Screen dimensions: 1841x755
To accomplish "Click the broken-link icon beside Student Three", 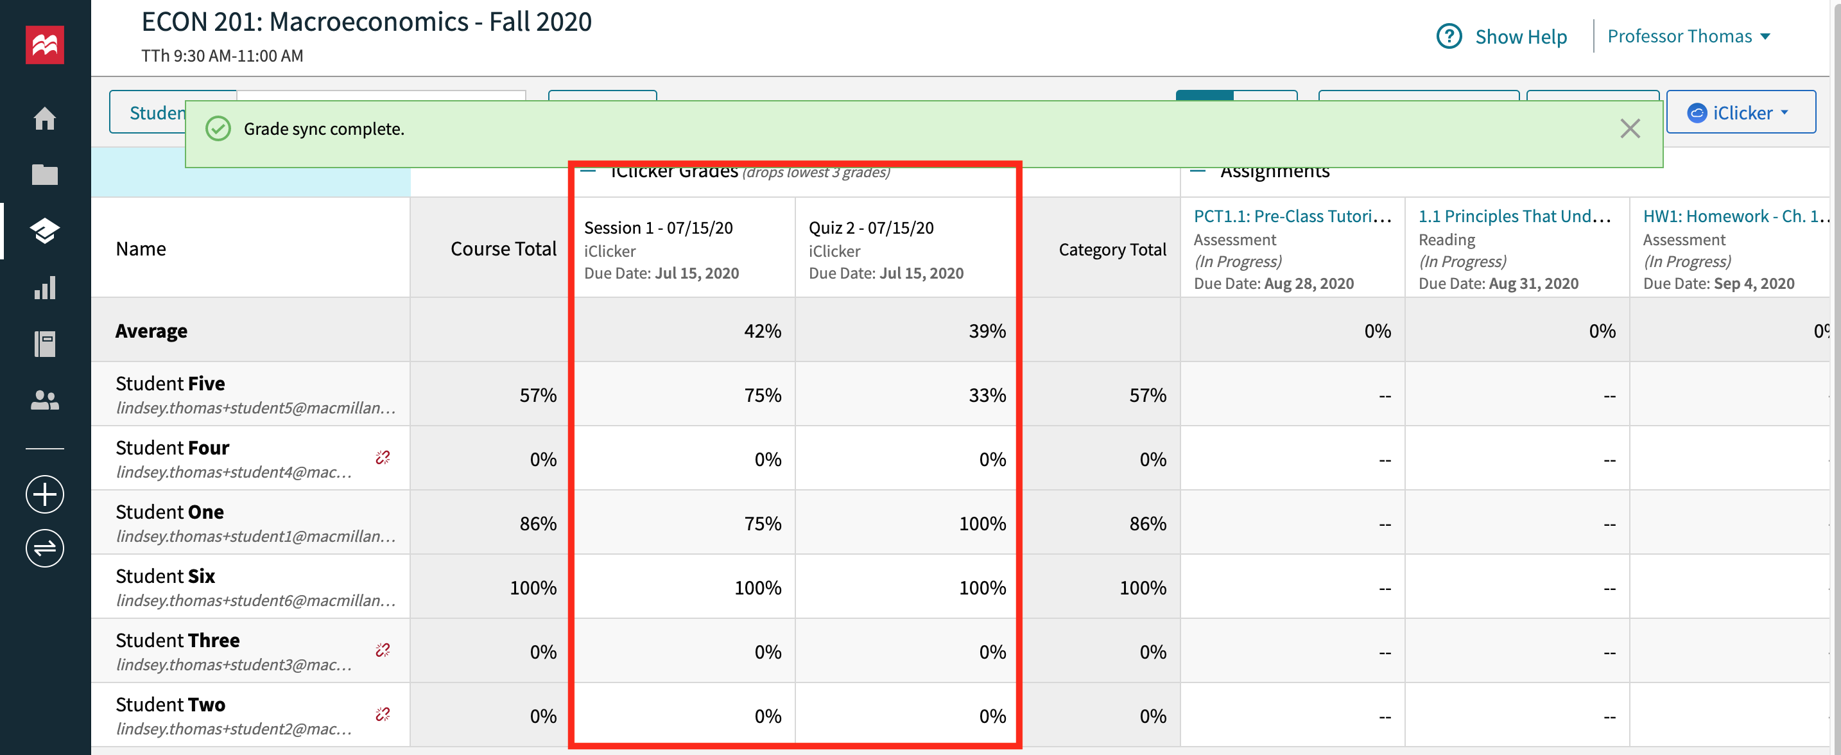I will pyautogui.click(x=383, y=650).
